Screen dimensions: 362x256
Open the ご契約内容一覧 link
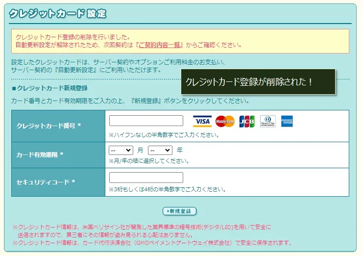coord(159,45)
